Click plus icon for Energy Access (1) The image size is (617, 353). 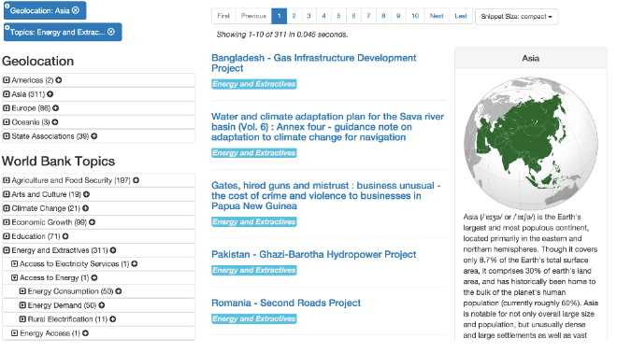click(x=85, y=333)
